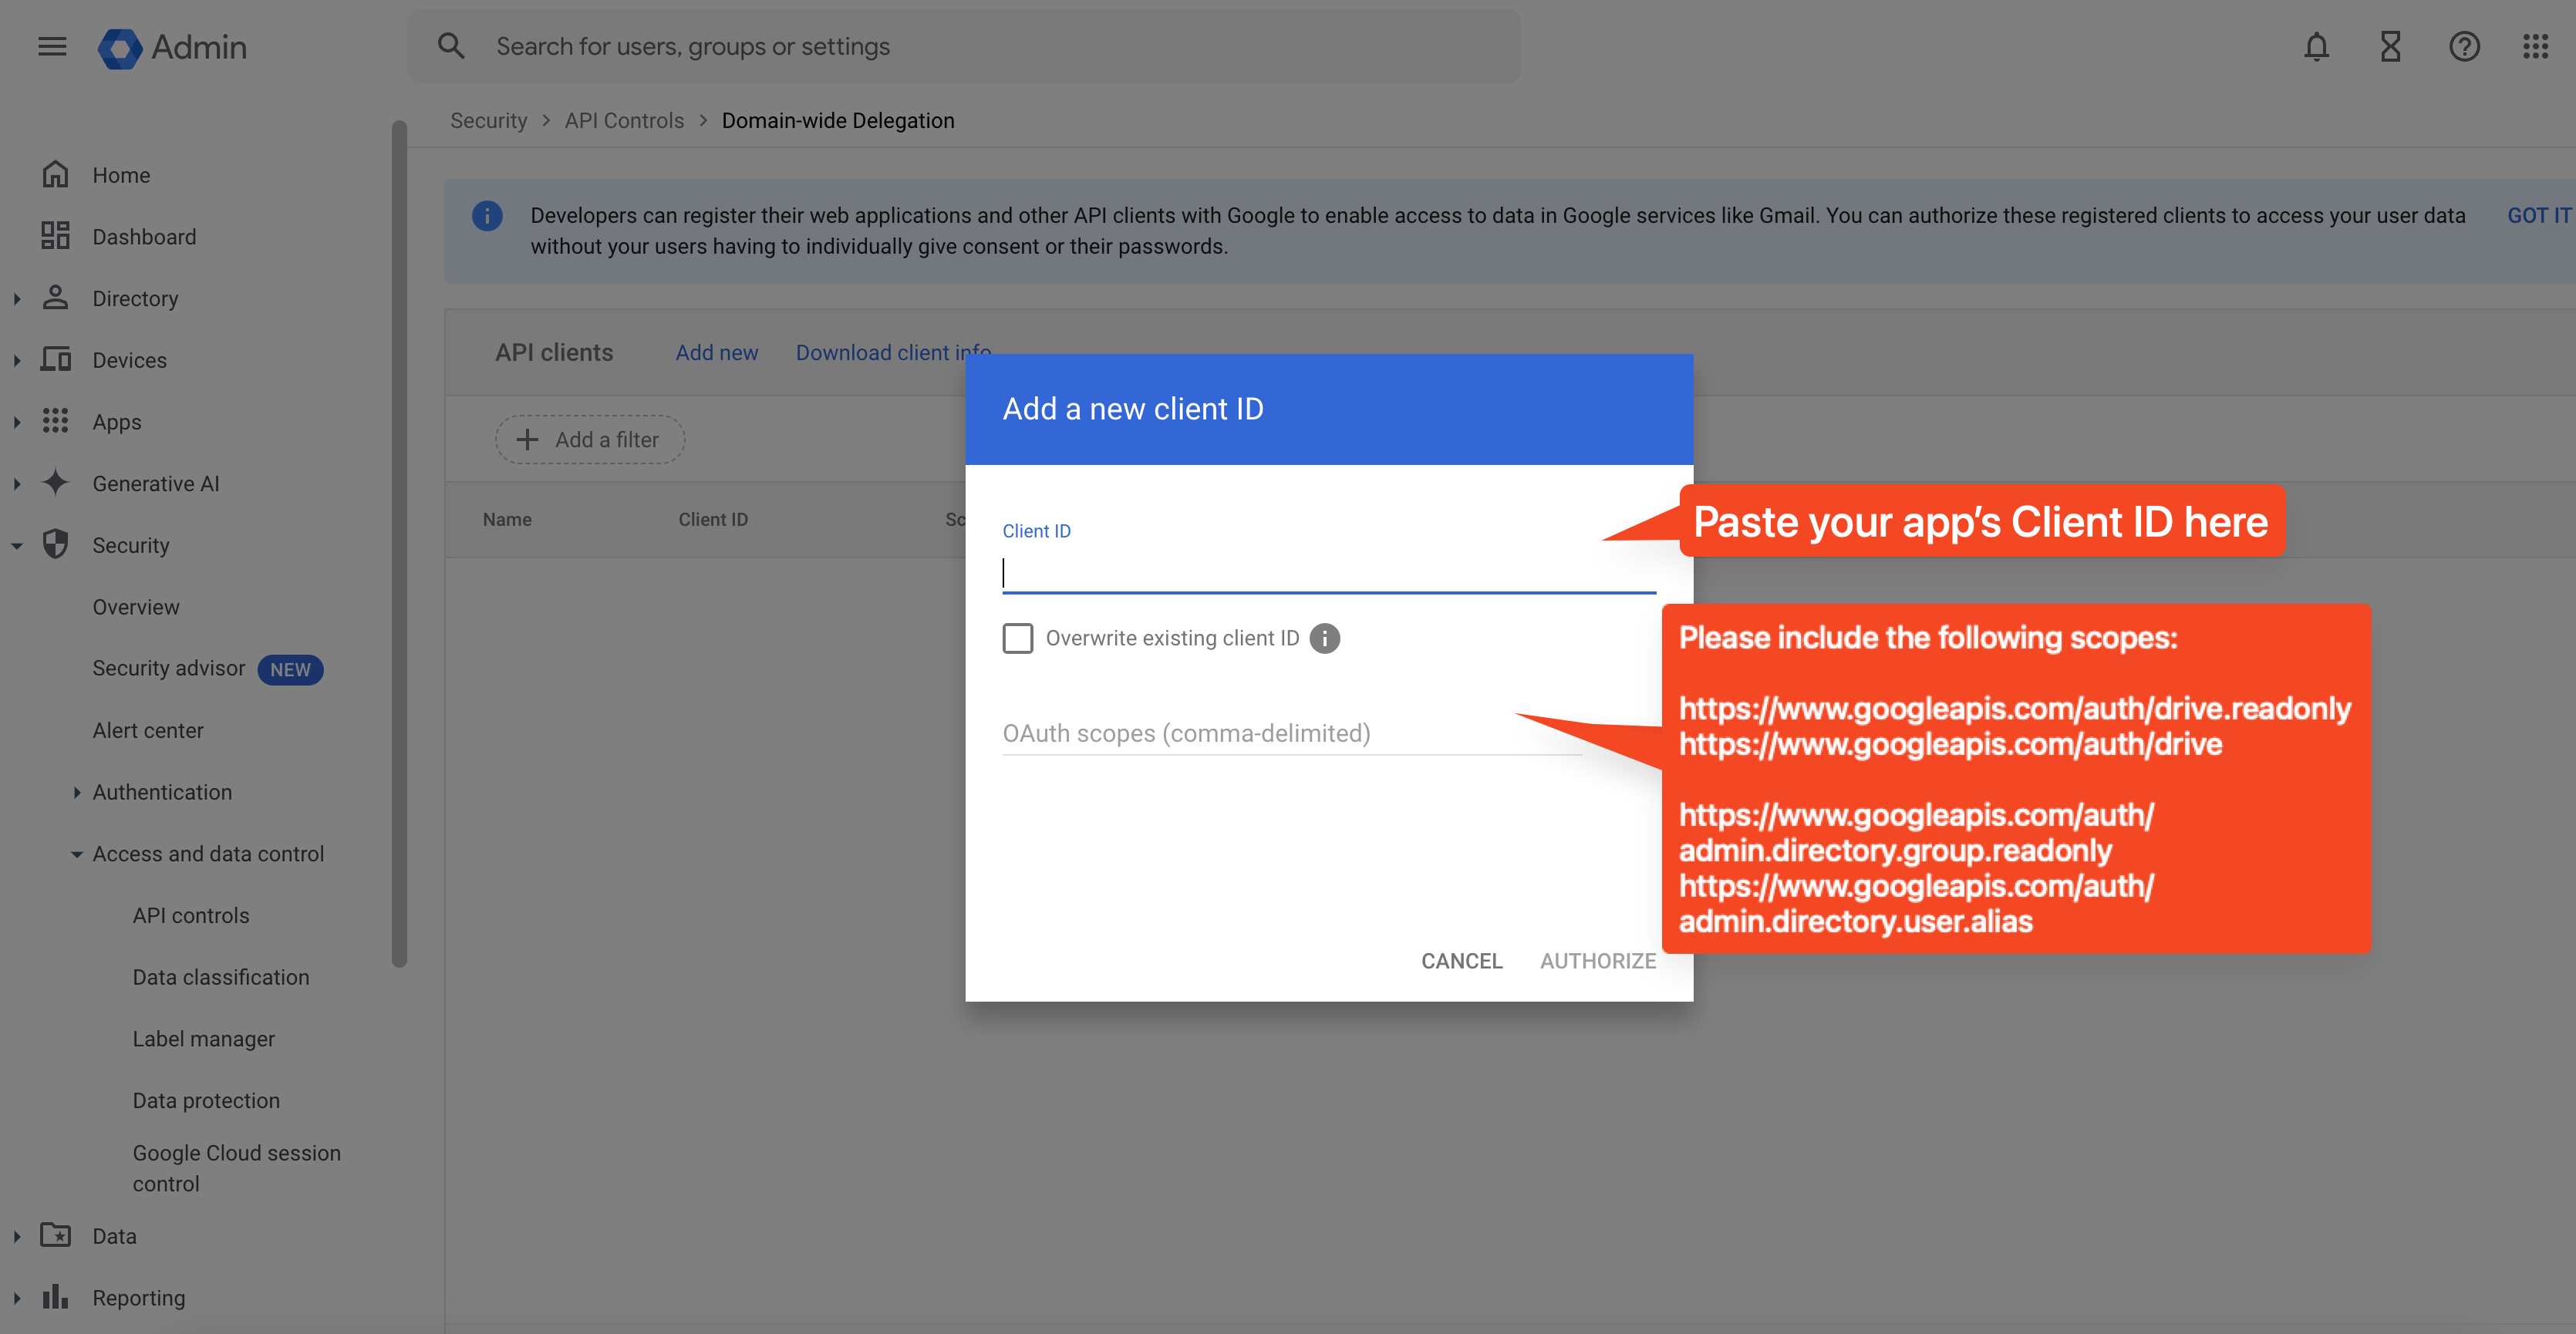
Task: Check the Overwrite existing client ID box
Action: pyautogui.click(x=1018, y=638)
